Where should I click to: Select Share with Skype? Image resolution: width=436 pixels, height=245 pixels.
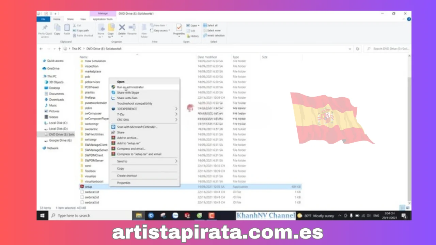pos(144,93)
